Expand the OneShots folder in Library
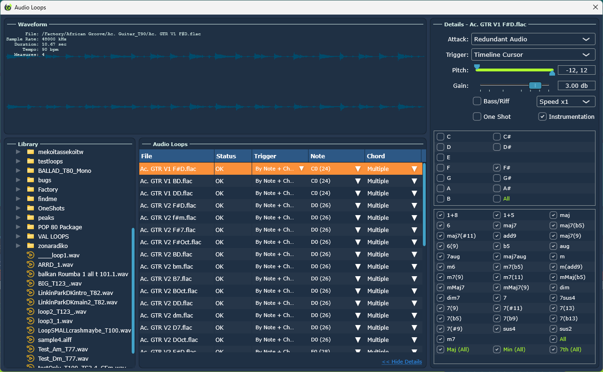The height and width of the screenshot is (372, 603). [18, 208]
